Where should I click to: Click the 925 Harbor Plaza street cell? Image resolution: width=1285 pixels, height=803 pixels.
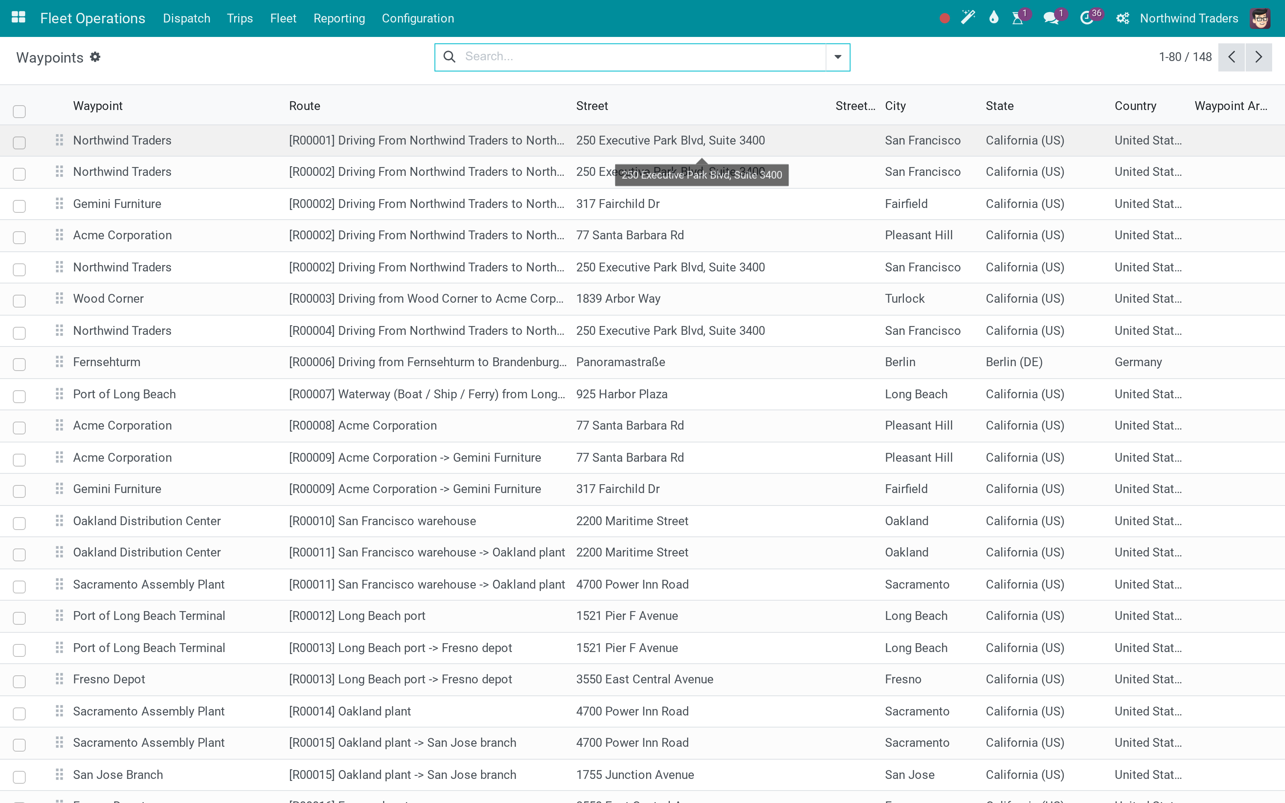click(622, 393)
